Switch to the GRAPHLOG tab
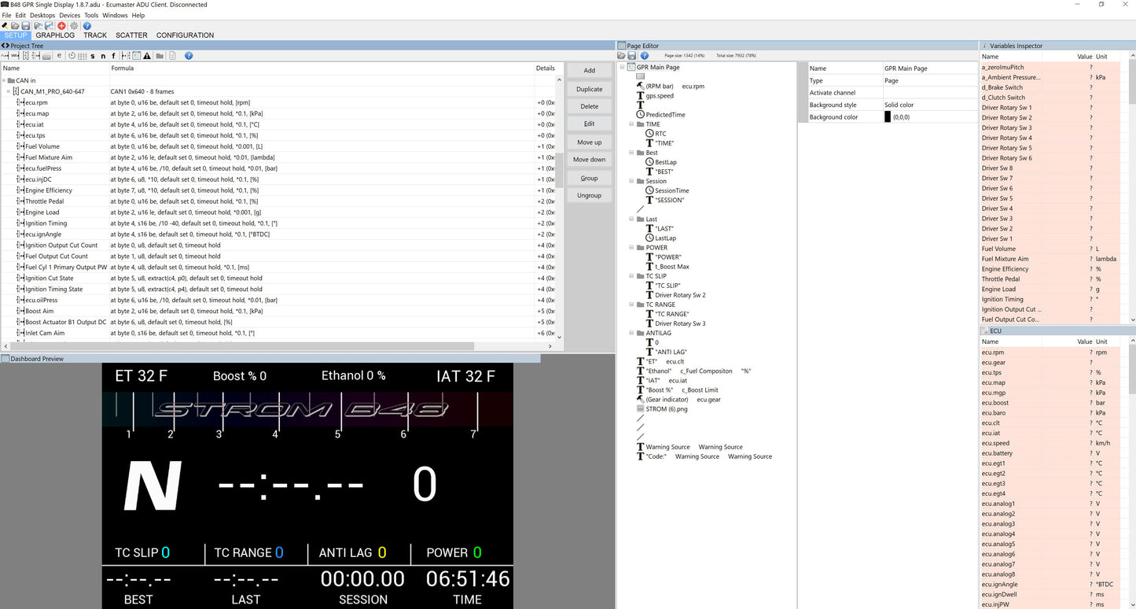The height and width of the screenshot is (609, 1136). [x=55, y=35]
